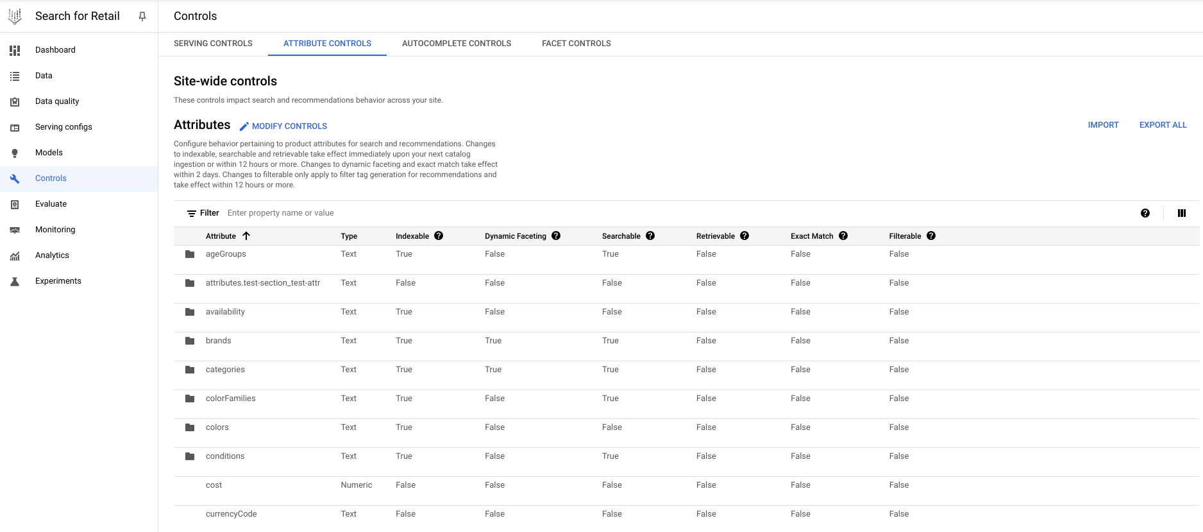
Task: Open help tooltip for Exact Match
Action: 843,236
